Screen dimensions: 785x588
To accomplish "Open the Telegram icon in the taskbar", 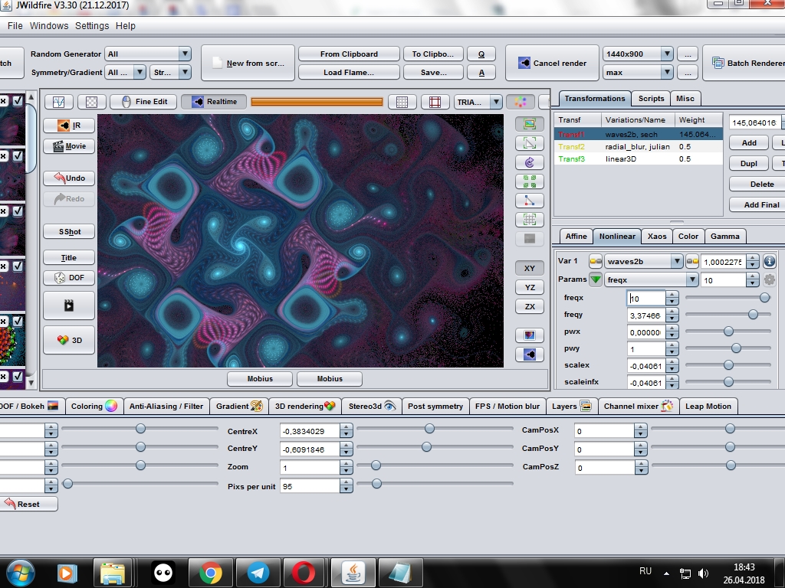I will click(258, 573).
